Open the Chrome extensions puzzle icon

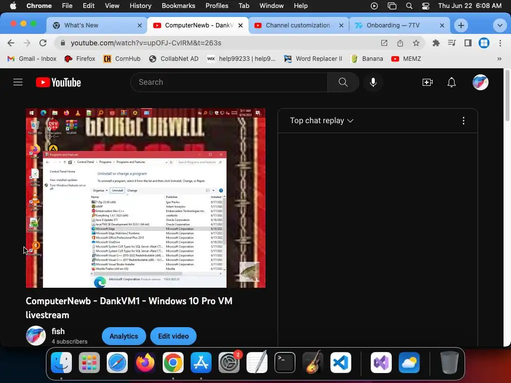tap(436, 43)
